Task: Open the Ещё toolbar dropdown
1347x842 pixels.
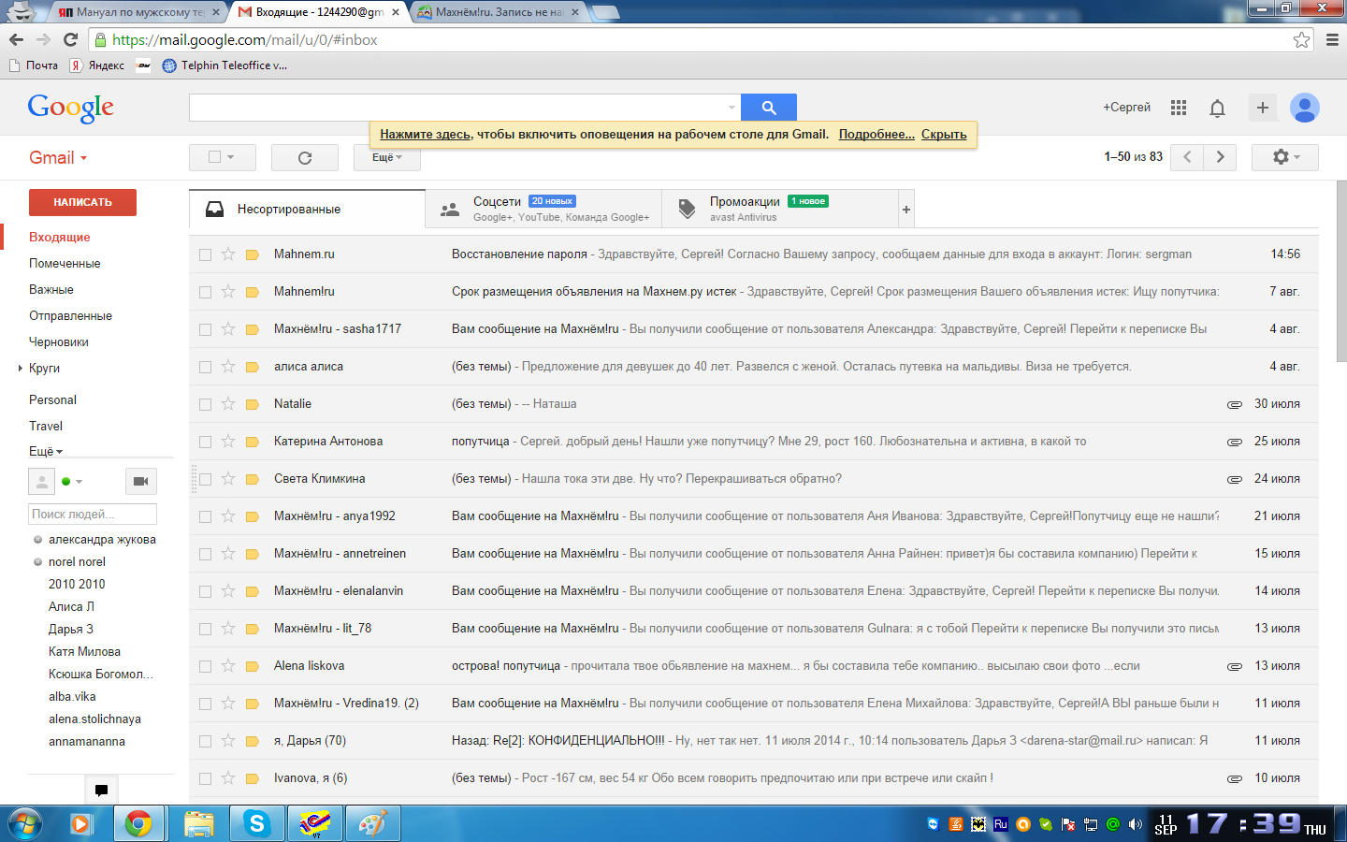Action: 387,157
